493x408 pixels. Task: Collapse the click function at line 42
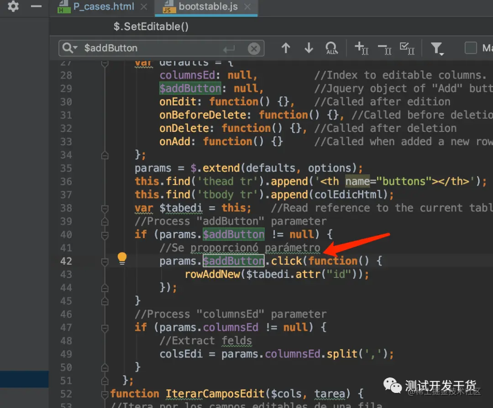coord(105,262)
